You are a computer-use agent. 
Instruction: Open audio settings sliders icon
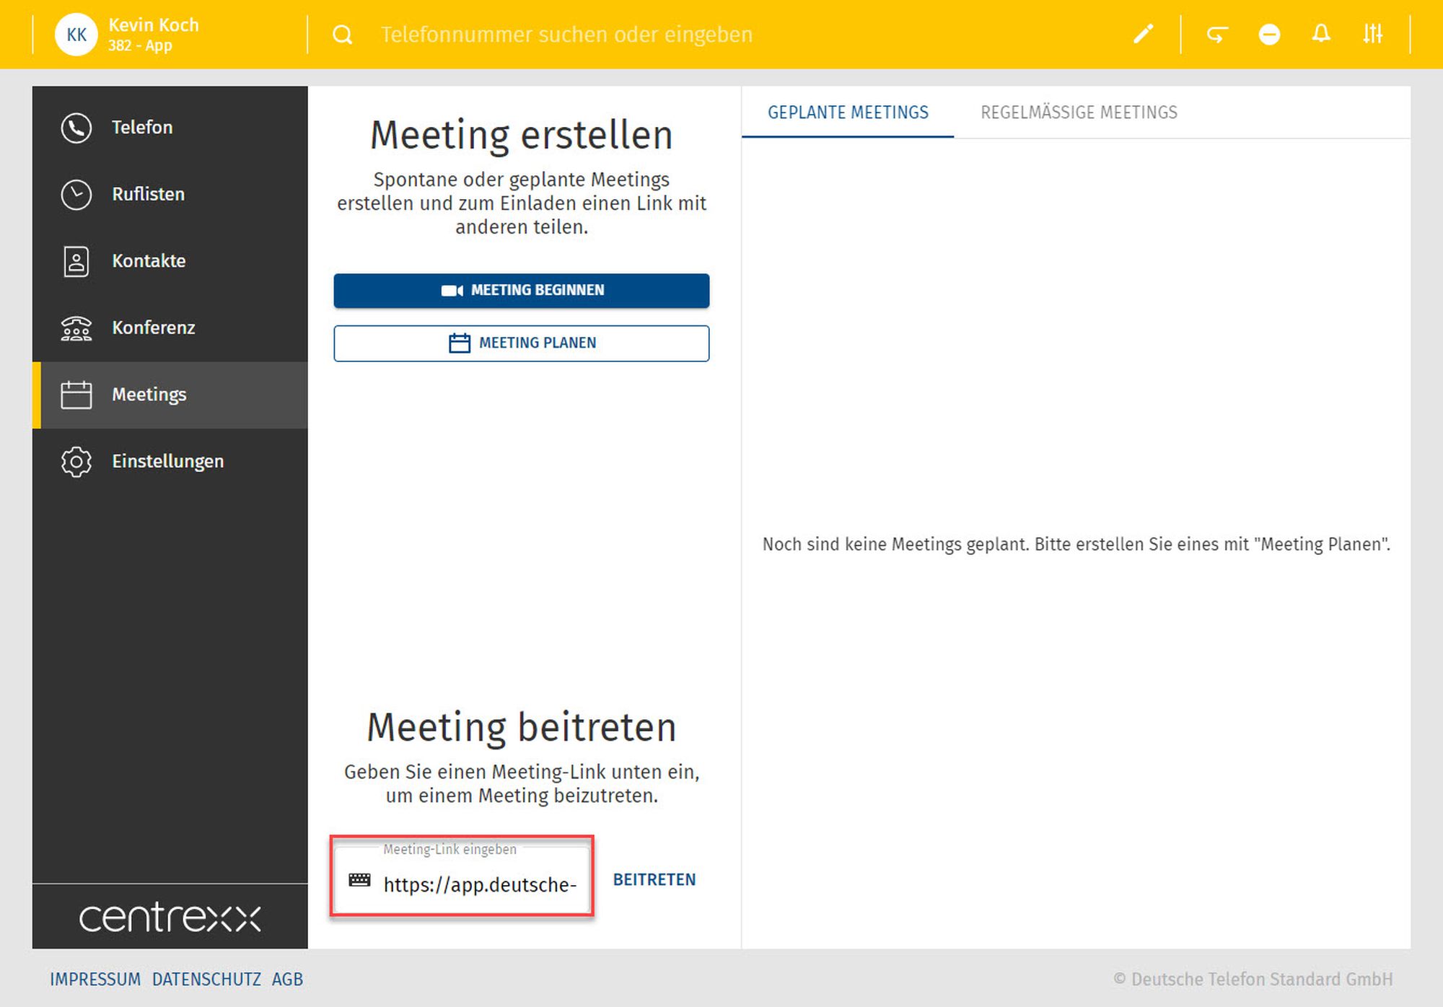tap(1372, 34)
